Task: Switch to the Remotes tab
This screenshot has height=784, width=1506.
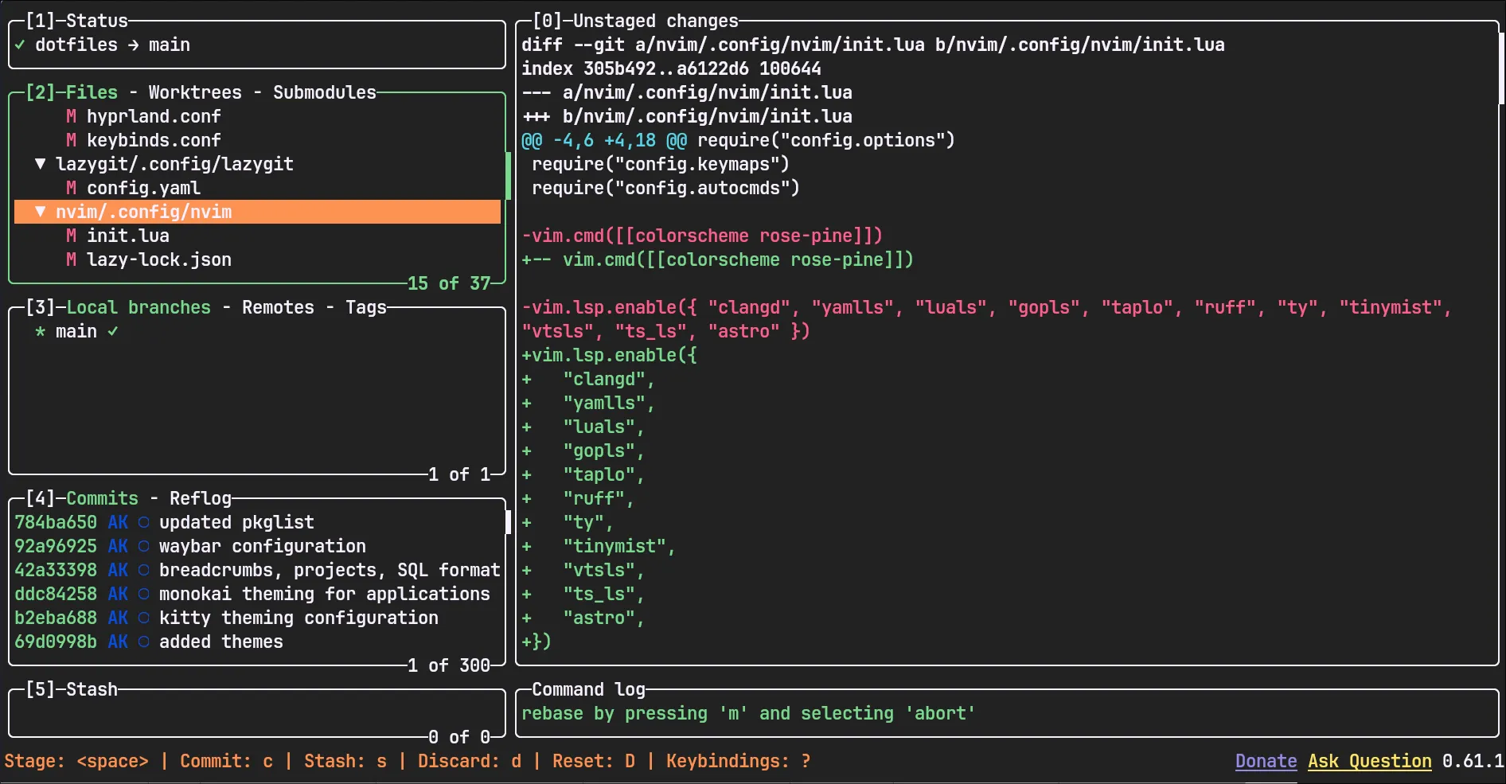Action: [x=278, y=307]
